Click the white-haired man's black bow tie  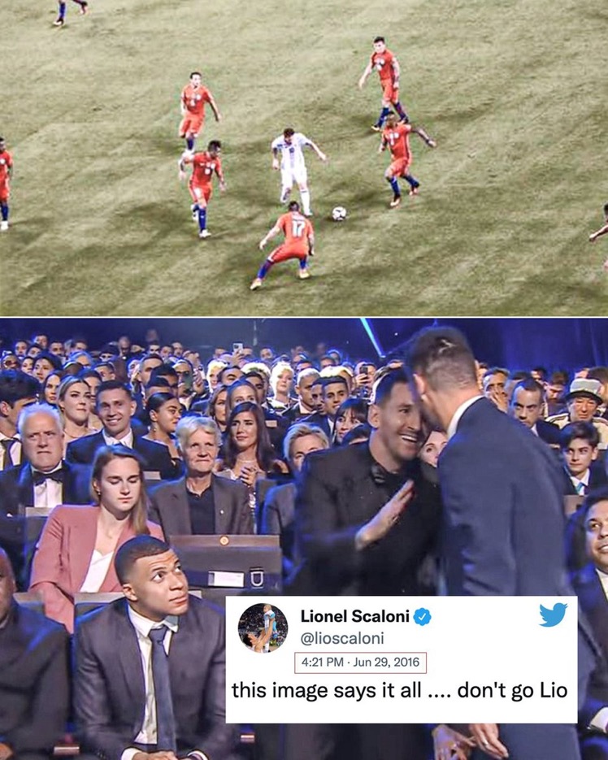48,476
